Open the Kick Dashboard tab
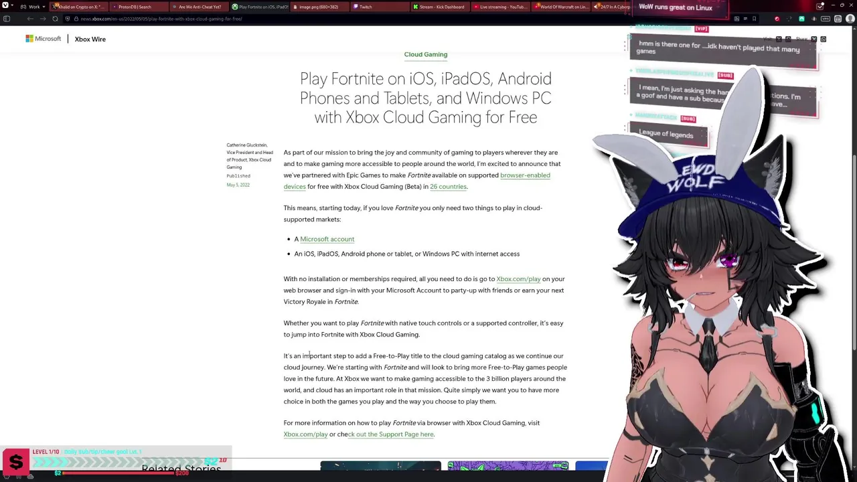857x482 pixels. [x=441, y=7]
